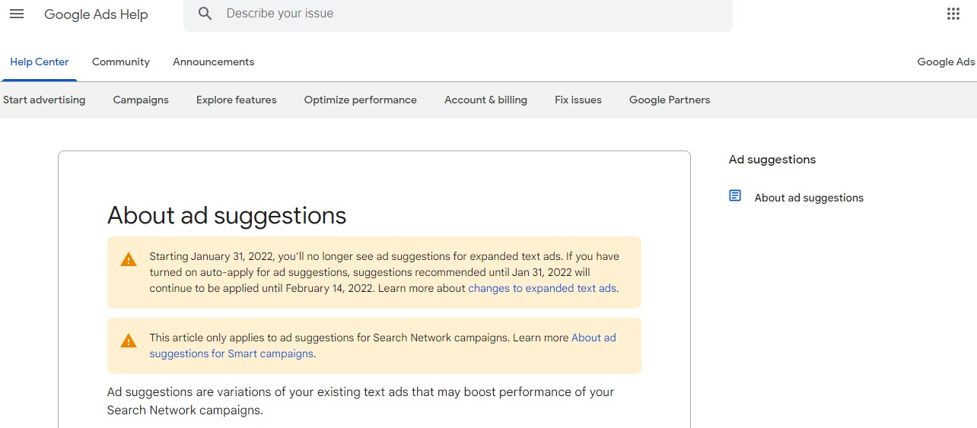Open the Announcements tab

click(x=213, y=62)
